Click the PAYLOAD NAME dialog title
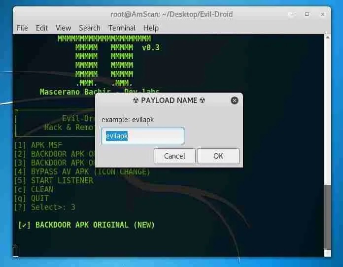 coord(169,100)
